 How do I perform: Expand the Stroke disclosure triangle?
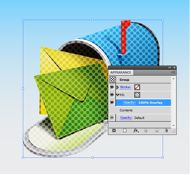(117, 87)
